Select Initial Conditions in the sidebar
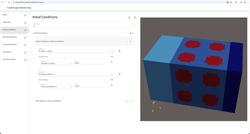Screen dimensions: 250x134 click(x=14, y=30)
